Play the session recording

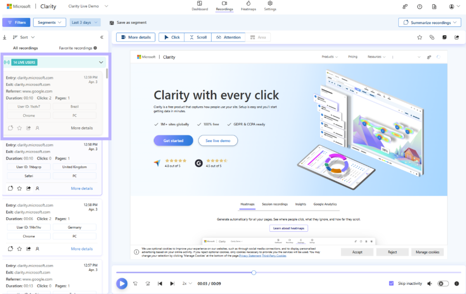point(122,284)
